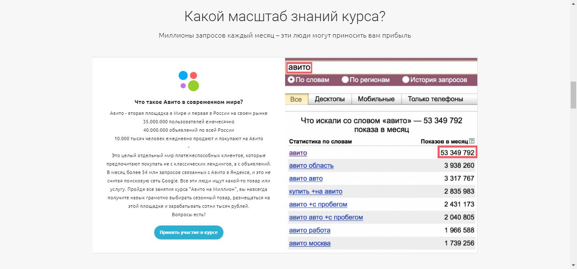Switch to the "Десктопы" tab
Viewport: 577px width, 269px height.
coord(329,99)
